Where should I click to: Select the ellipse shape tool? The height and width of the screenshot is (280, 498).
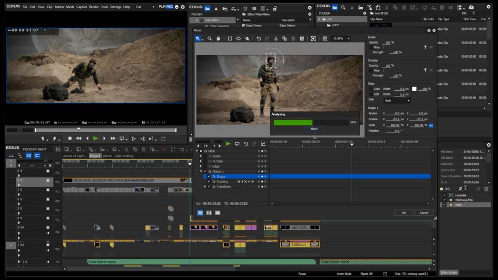tap(238, 38)
